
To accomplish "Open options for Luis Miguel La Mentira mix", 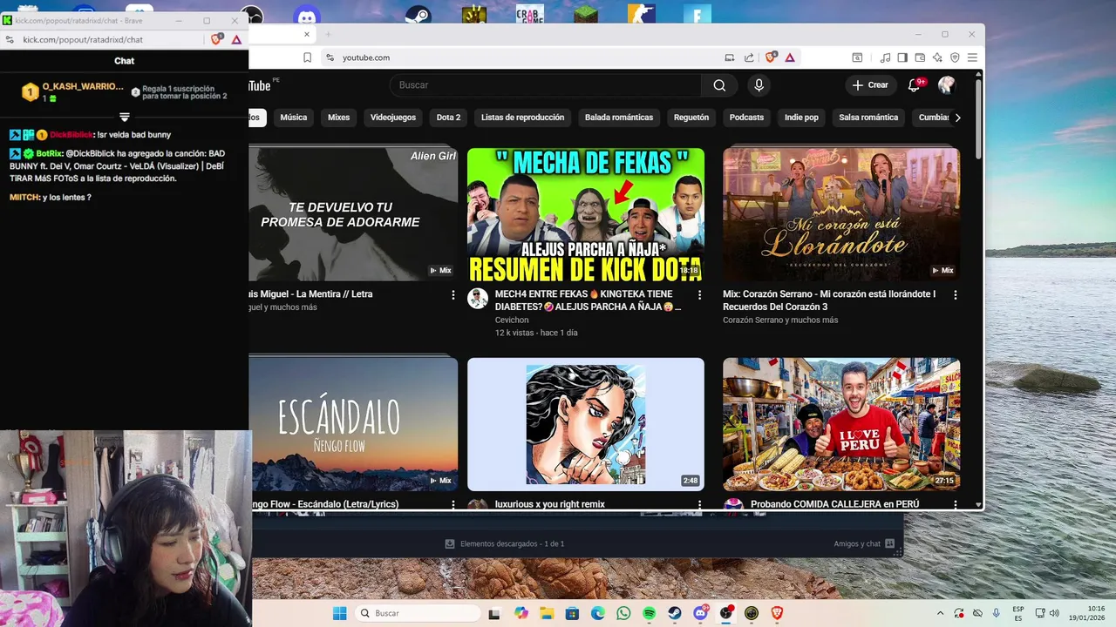I will 453,295.
